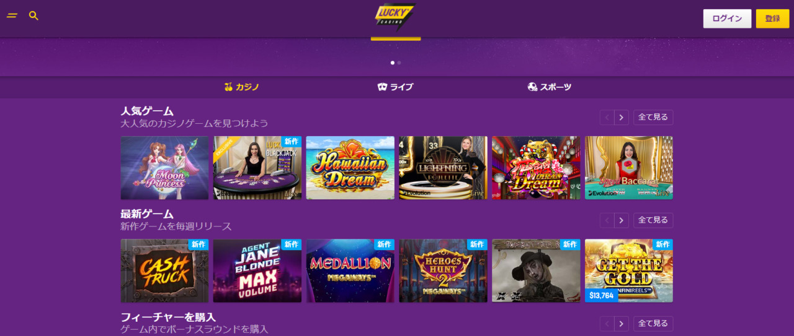This screenshot has width=794, height=336.
Task: Select the second banner carousel dot
Action: (x=399, y=62)
